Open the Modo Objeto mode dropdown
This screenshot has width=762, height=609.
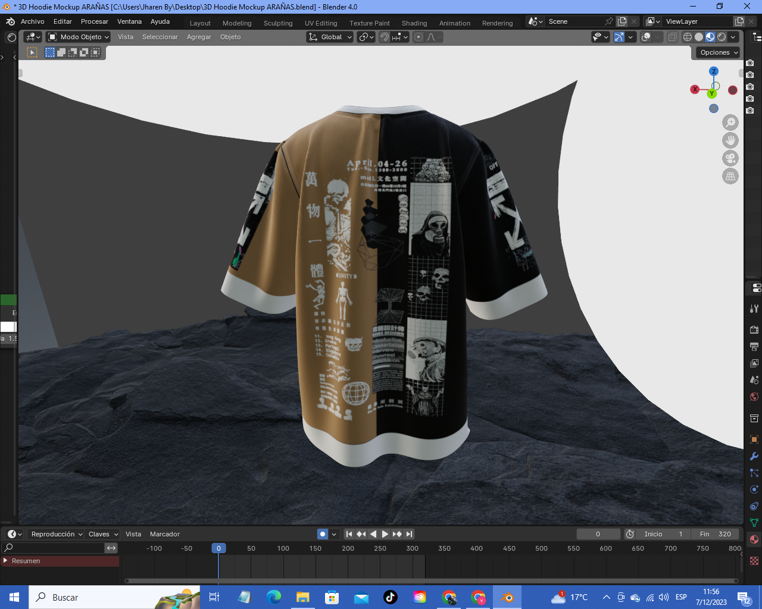coord(79,37)
